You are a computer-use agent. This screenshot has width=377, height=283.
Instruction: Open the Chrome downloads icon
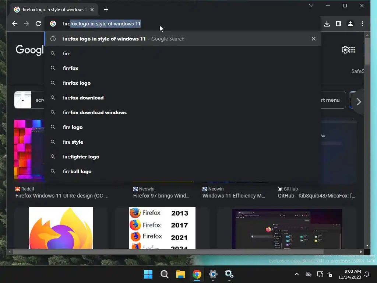click(x=327, y=24)
